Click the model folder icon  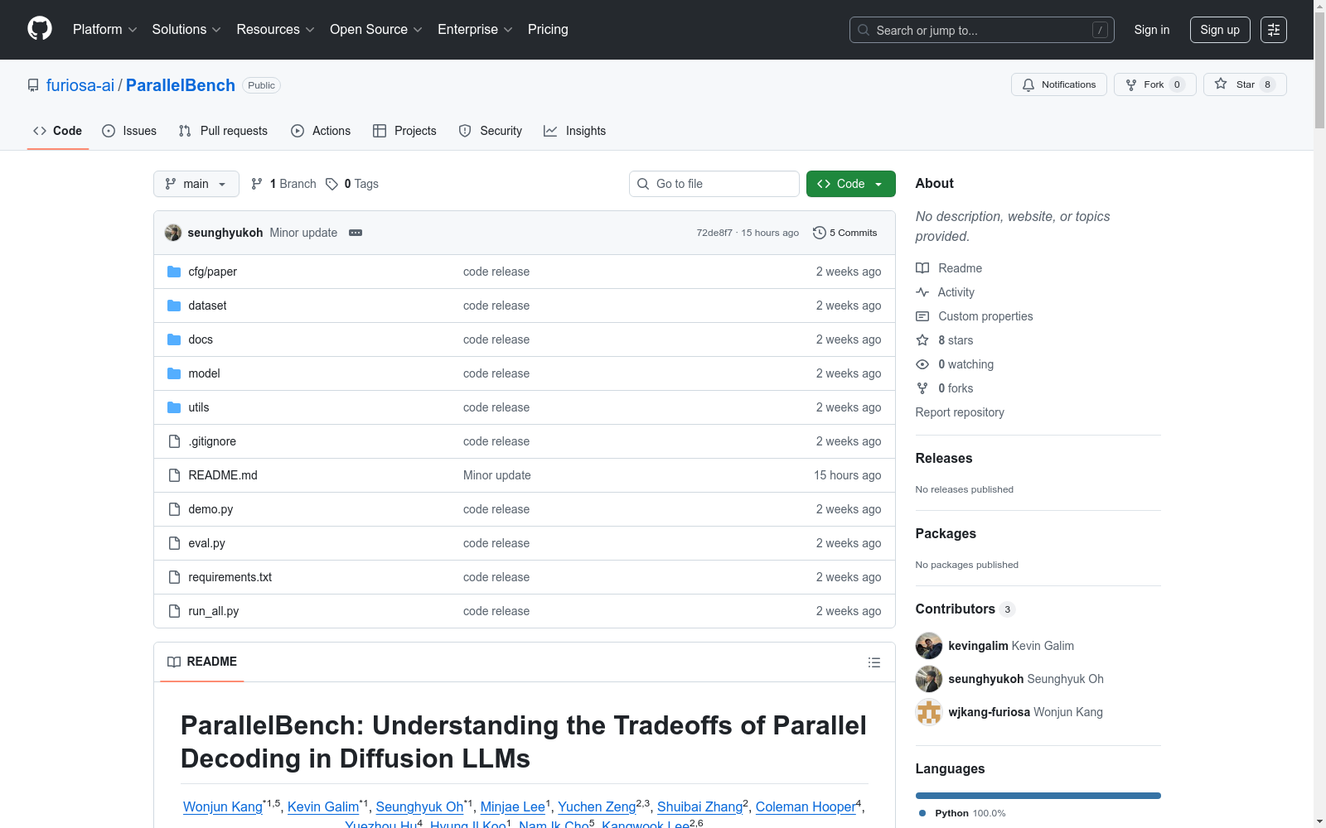174,373
